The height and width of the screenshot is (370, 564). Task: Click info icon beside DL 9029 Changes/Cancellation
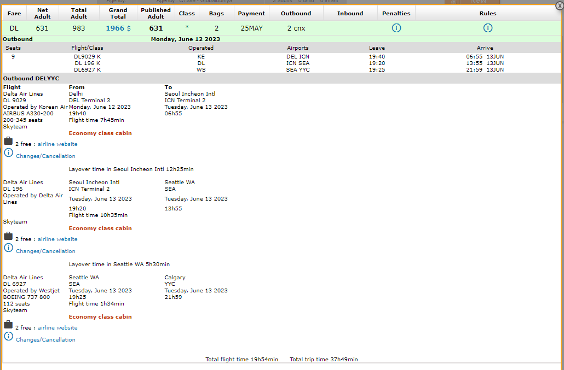click(8, 153)
